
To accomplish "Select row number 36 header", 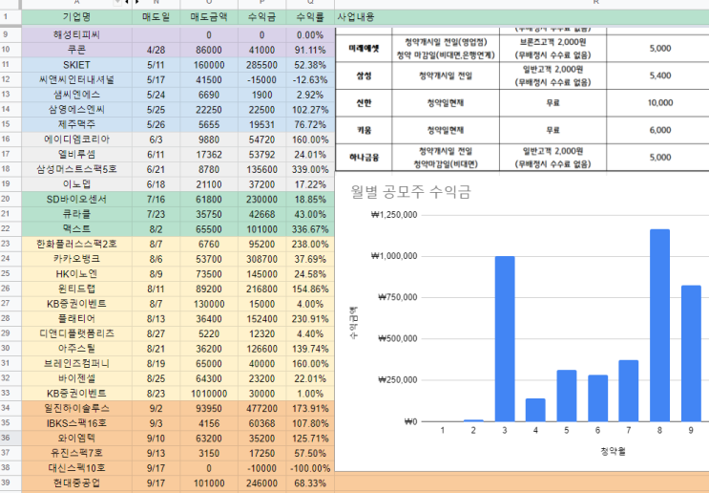I will pos(10,438).
